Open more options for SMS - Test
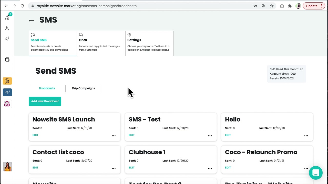Image resolution: width=328 pixels, height=184 pixels. (x=210, y=136)
